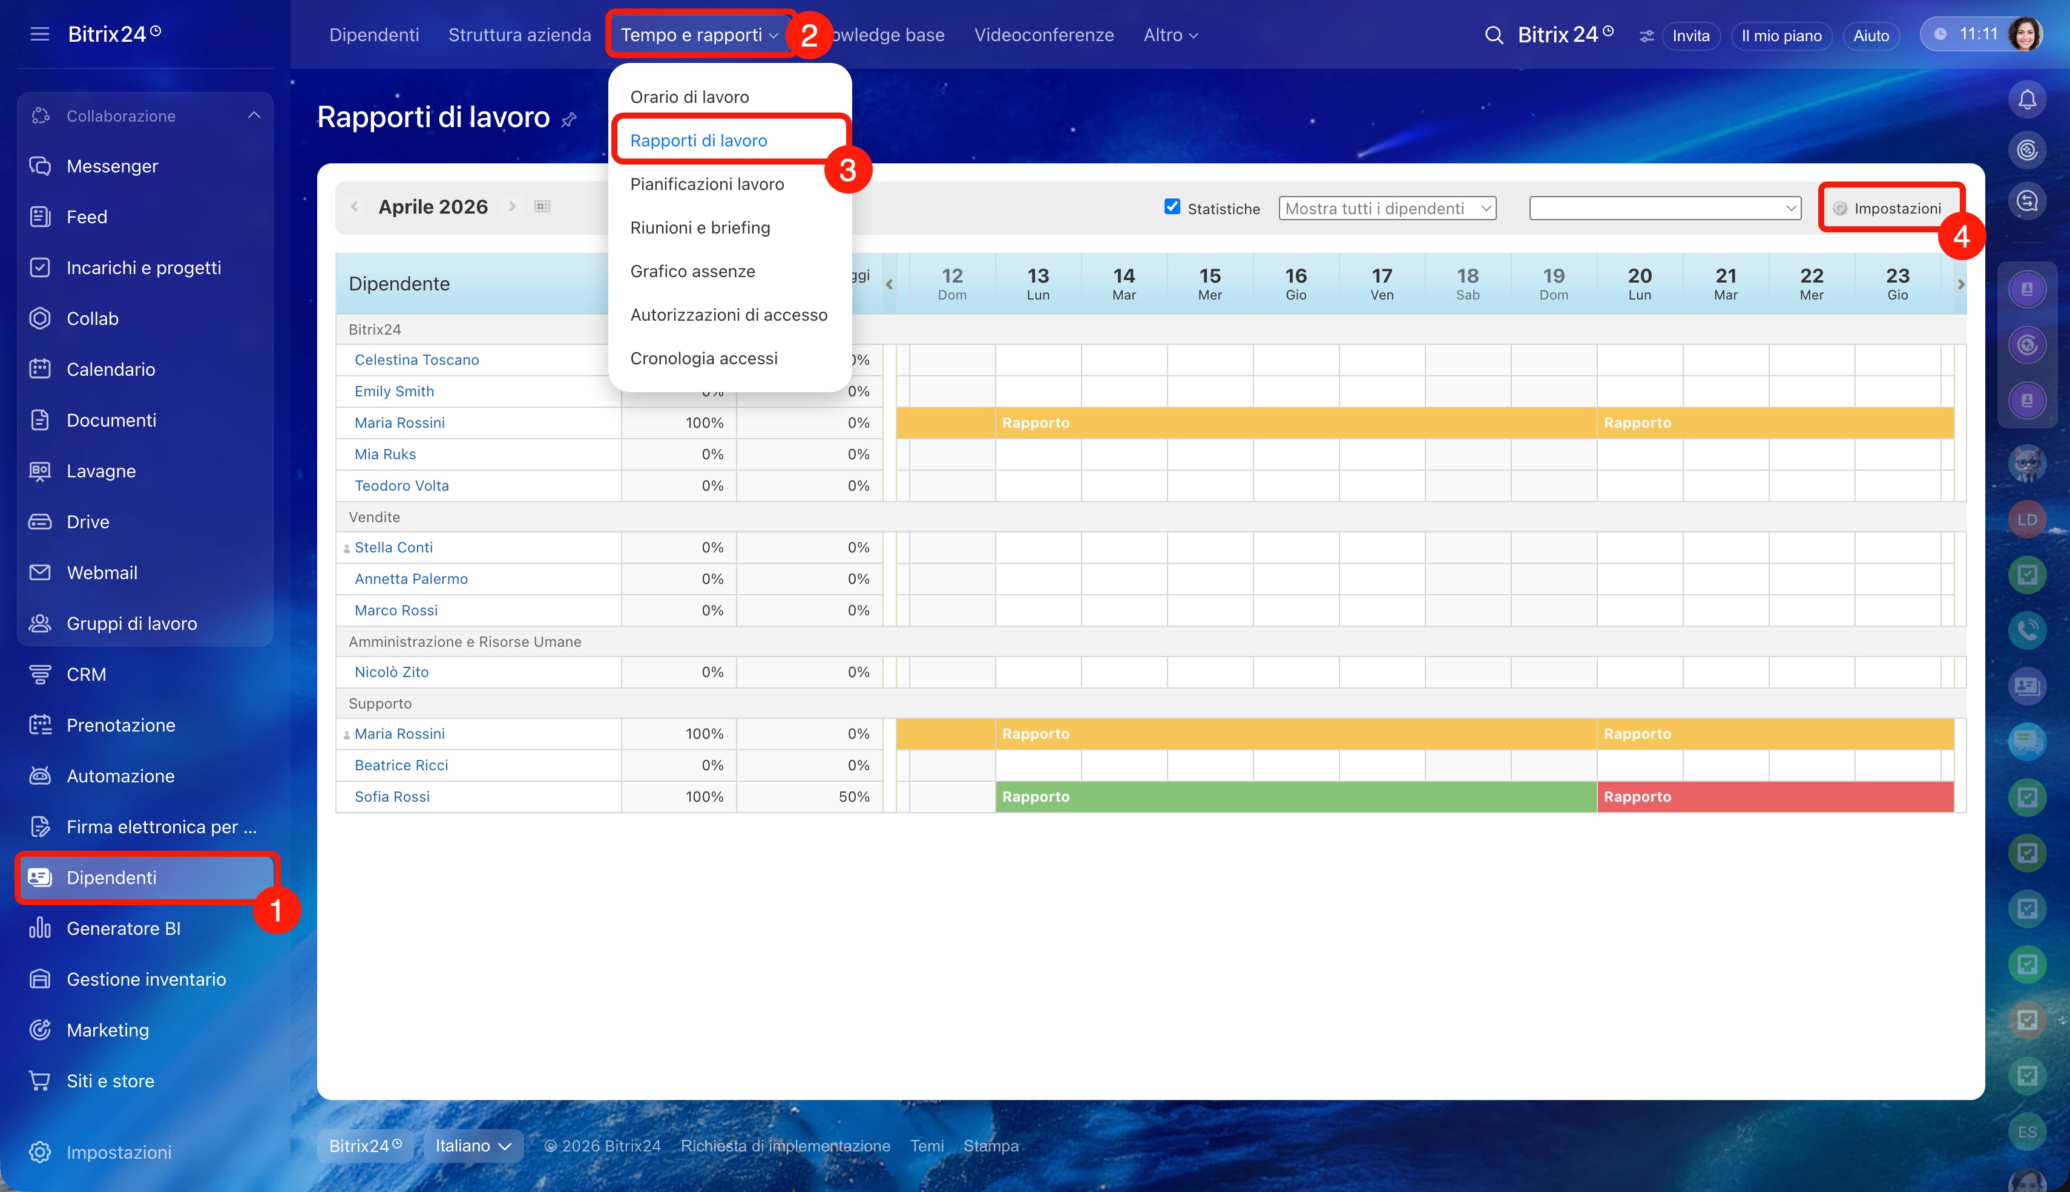The image size is (2070, 1192).
Task: Uncheck the Statistiche checkbox
Action: (1172, 206)
